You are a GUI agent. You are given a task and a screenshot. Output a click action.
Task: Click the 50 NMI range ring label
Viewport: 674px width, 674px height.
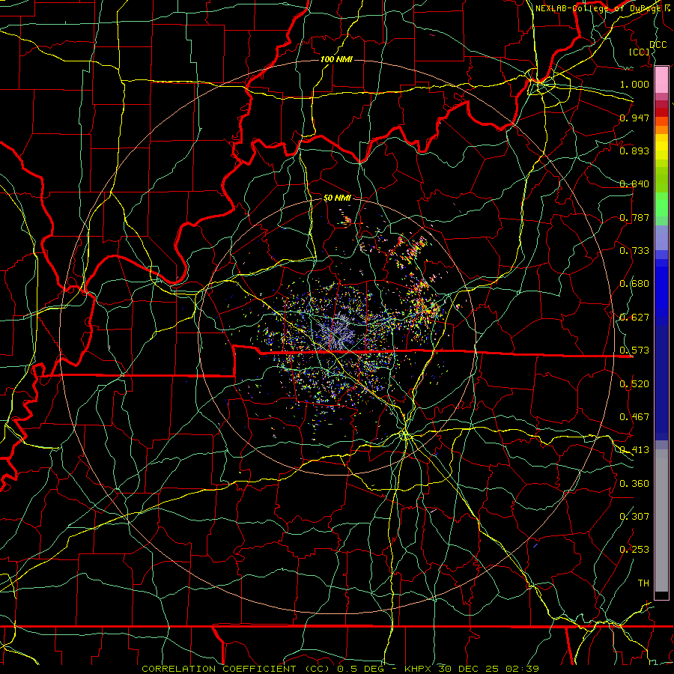point(337,198)
